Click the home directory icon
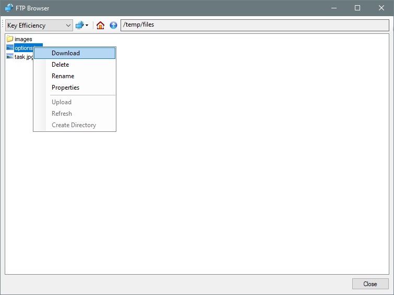Viewport: 394px width, 295px height. (100, 25)
